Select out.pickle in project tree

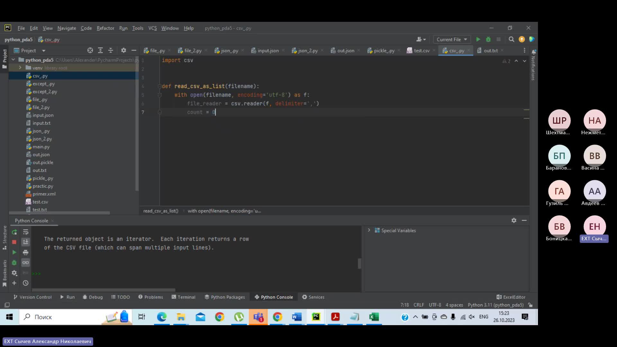[x=42, y=162]
